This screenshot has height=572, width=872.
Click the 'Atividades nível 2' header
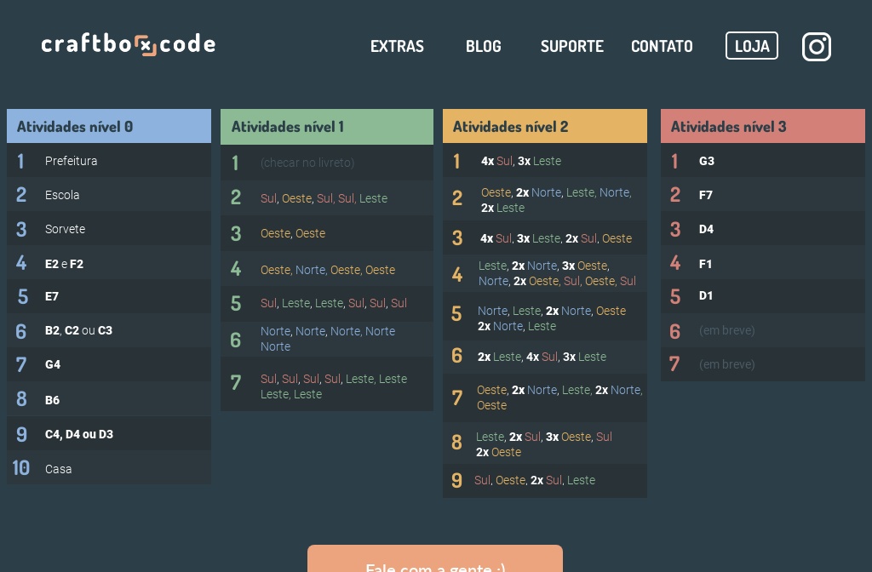pos(545,126)
